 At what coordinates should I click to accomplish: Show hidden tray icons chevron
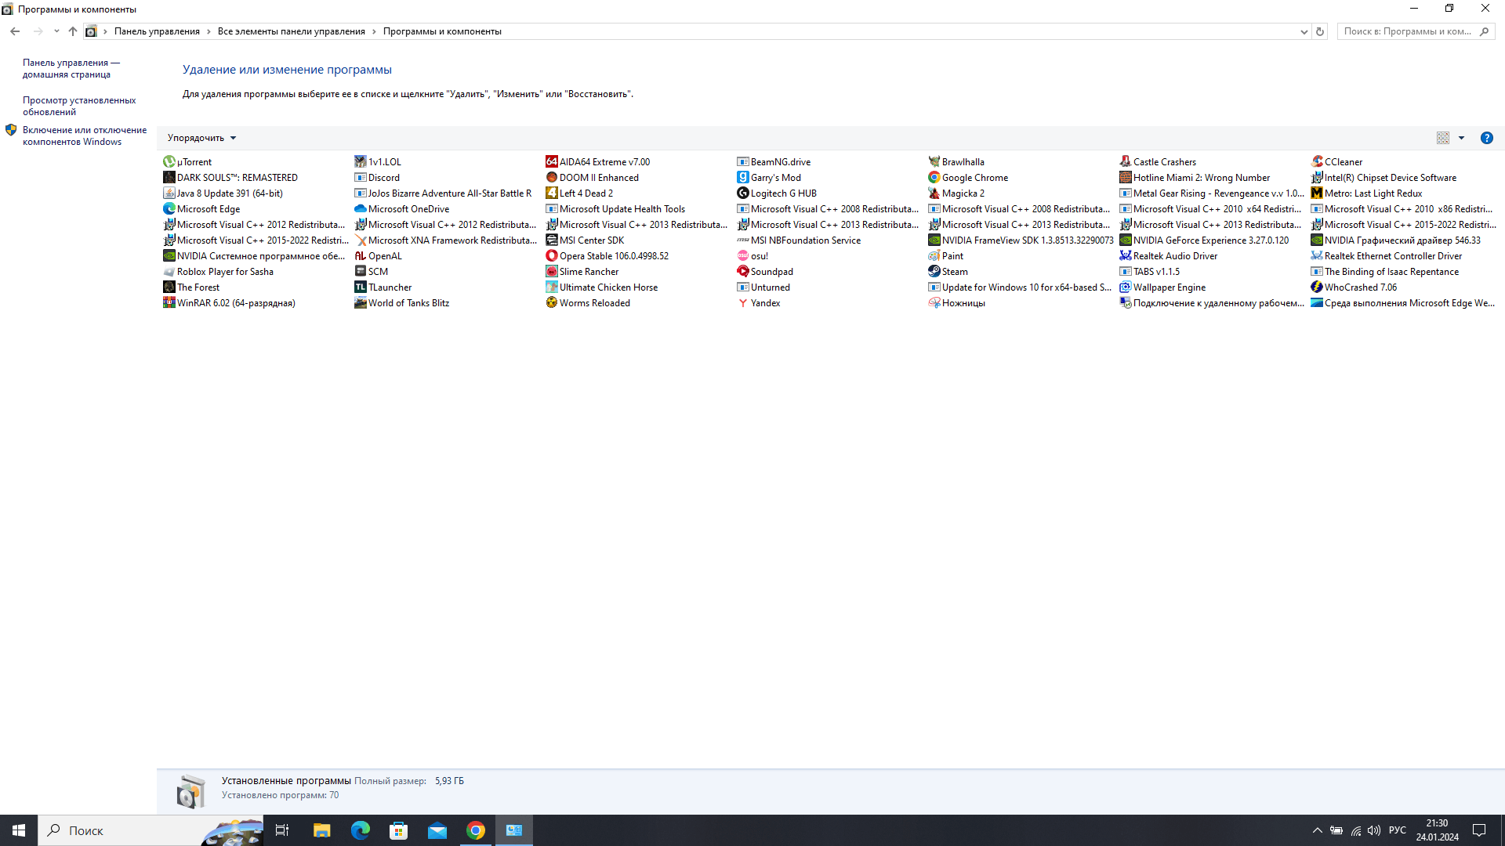pos(1317,830)
